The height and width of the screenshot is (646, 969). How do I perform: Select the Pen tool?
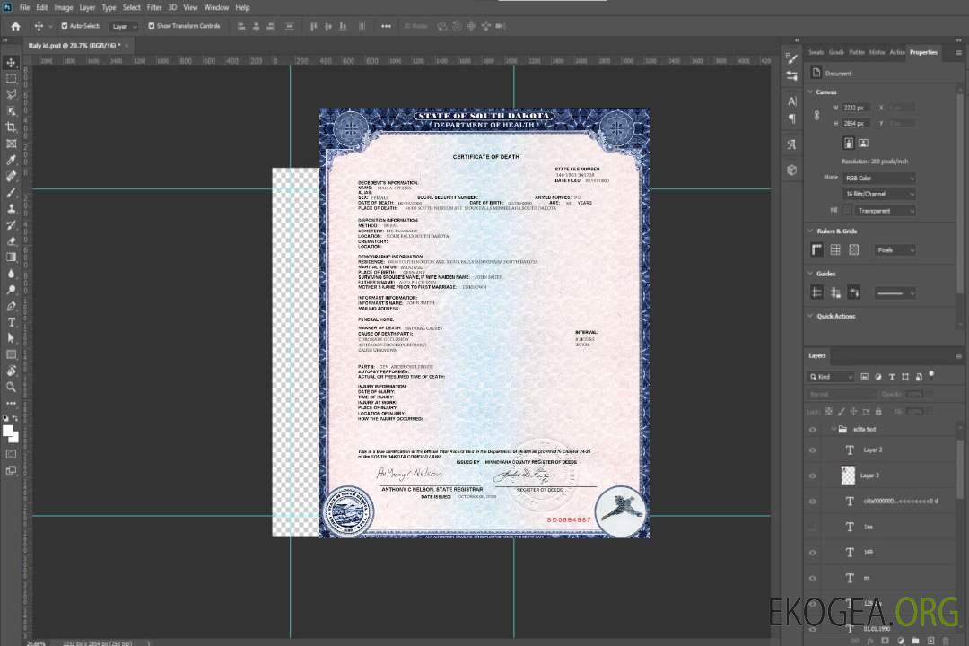11,306
